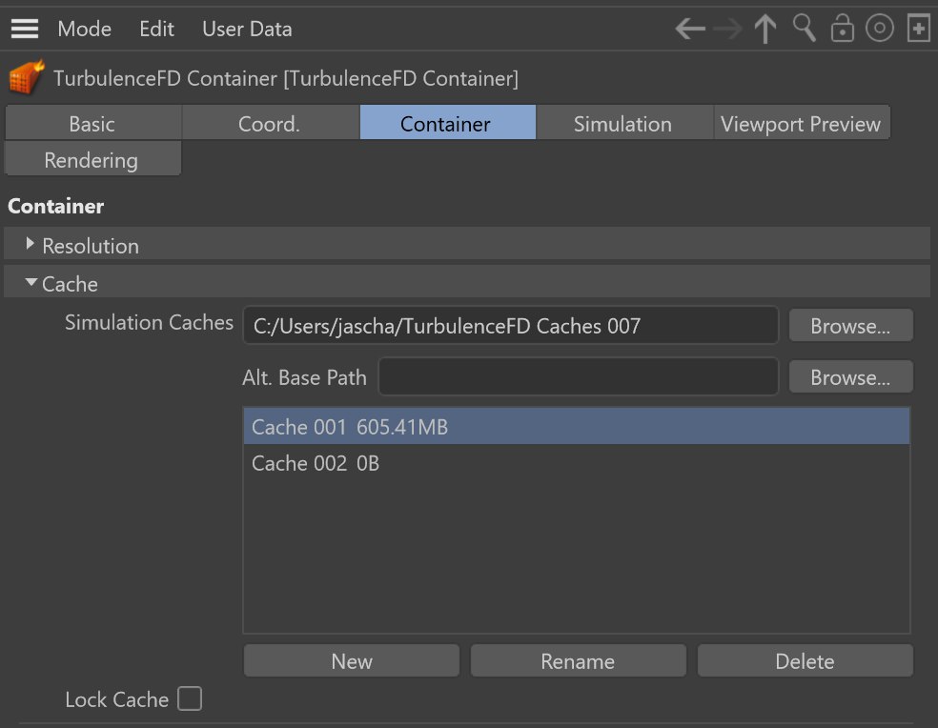This screenshot has width=938, height=728.
Task: Click the Alt. Base Path field
Action: coord(578,376)
